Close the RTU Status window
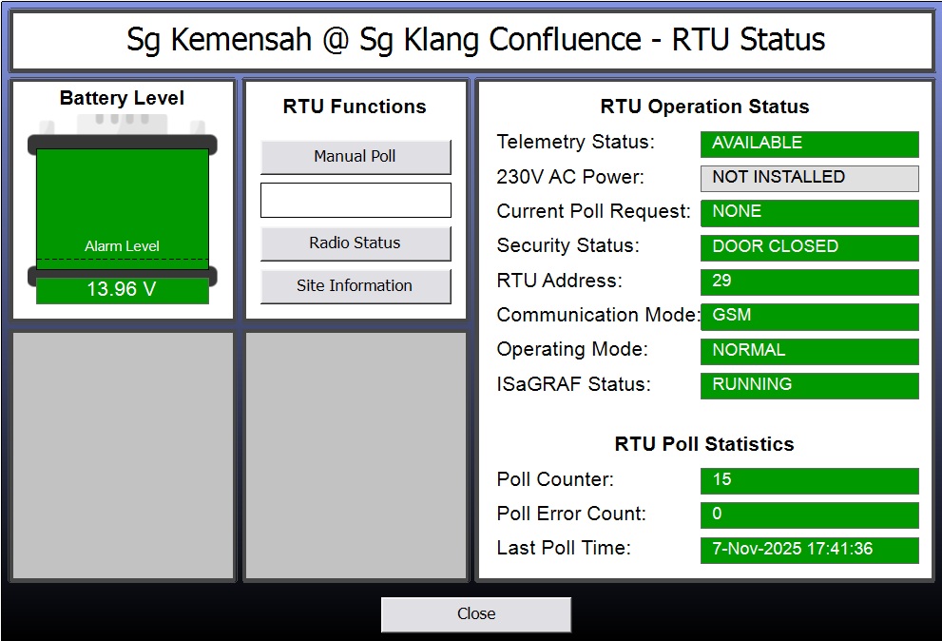 click(475, 614)
